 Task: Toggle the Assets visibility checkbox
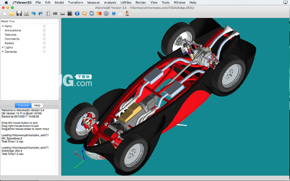click(x=44, y=43)
